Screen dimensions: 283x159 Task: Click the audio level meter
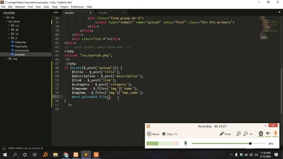[162, 144]
